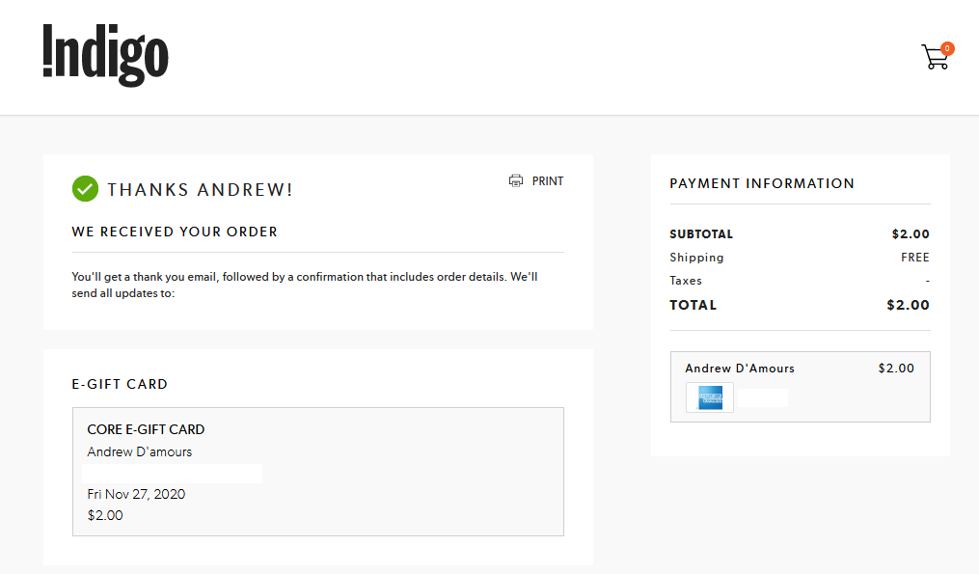The width and height of the screenshot is (979, 574).
Task: Click the Fri Nov 27, 2020 date
Action: [x=136, y=494]
